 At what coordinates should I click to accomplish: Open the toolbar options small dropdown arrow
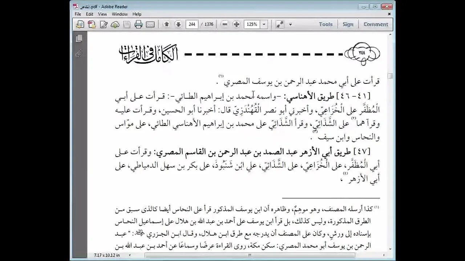tap(290, 24)
